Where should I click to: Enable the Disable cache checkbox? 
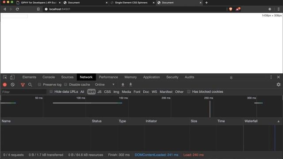65,84
